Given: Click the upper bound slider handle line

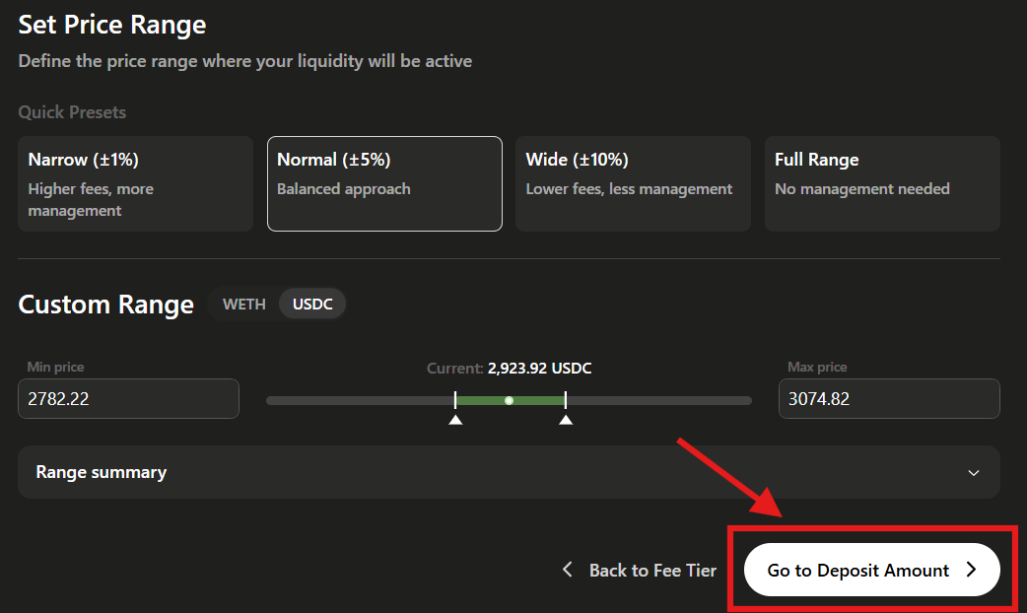Looking at the screenshot, I should pyautogui.click(x=566, y=400).
